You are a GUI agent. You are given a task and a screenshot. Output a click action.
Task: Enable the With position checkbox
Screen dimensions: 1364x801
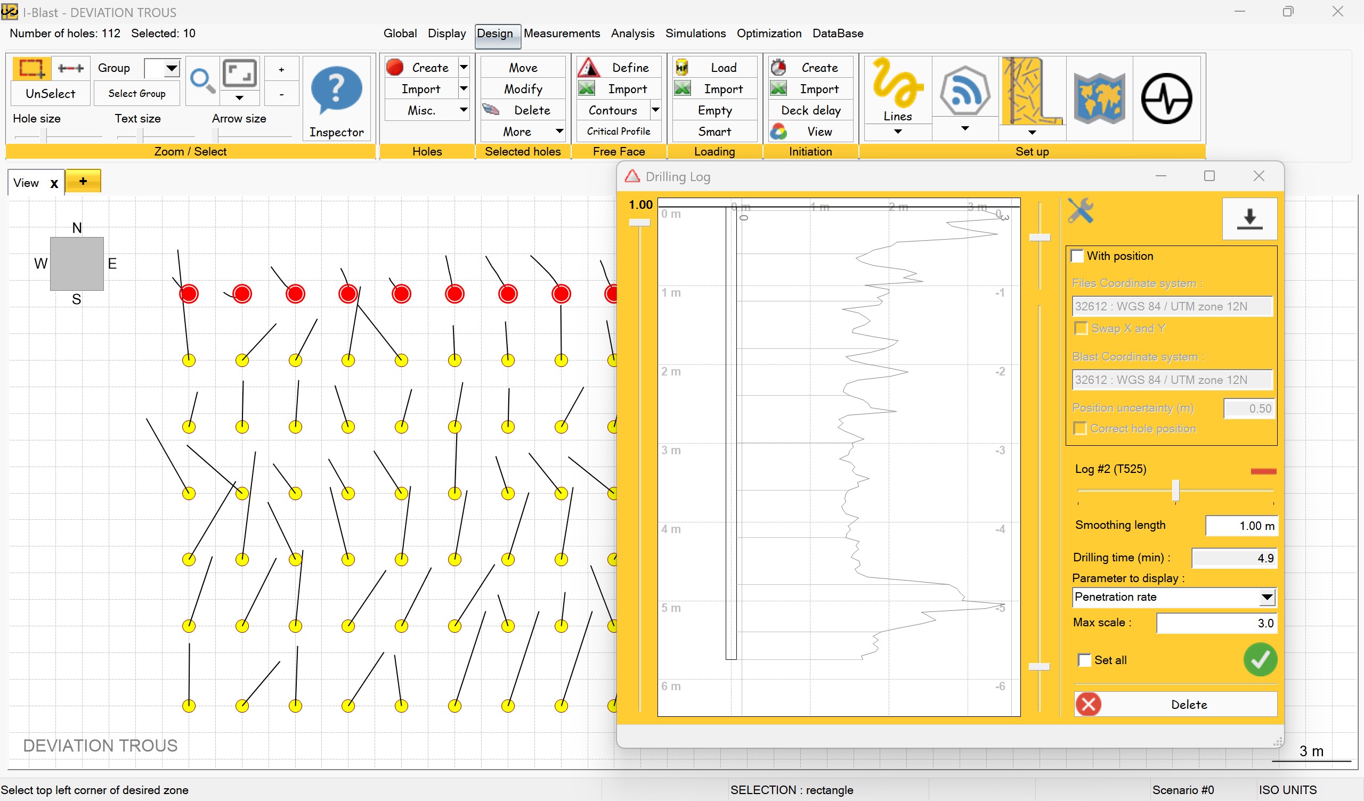click(x=1077, y=256)
